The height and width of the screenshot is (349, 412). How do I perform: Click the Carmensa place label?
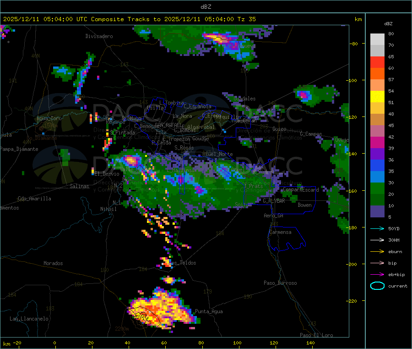click(x=280, y=232)
